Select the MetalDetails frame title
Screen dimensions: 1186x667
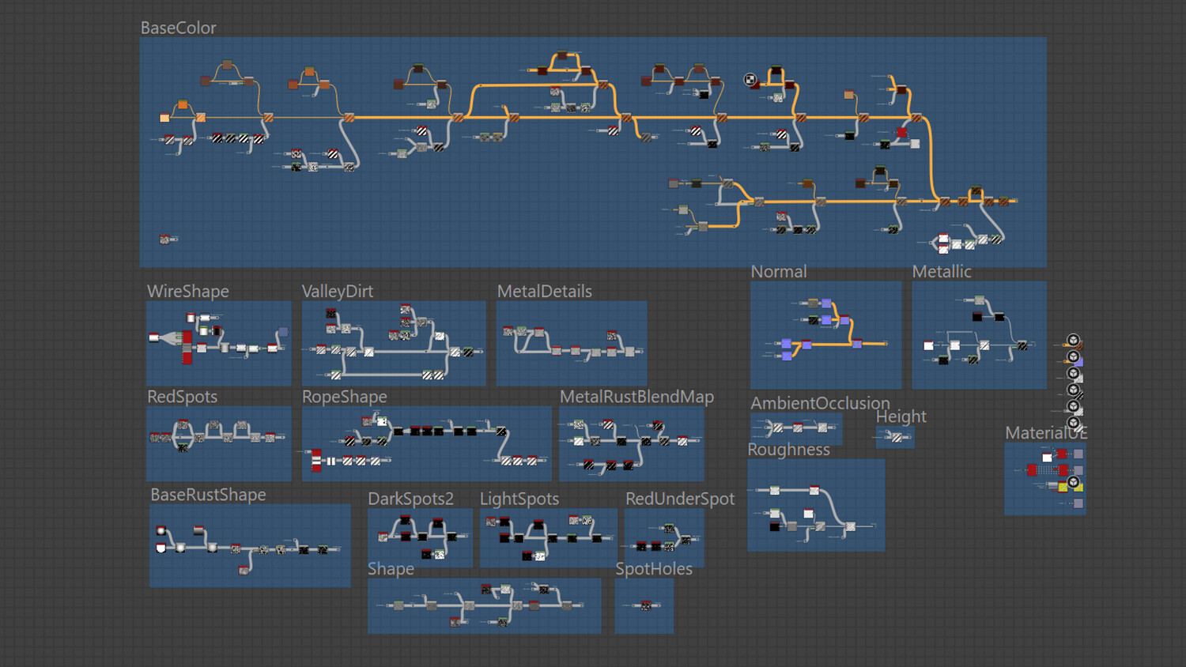(x=544, y=291)
